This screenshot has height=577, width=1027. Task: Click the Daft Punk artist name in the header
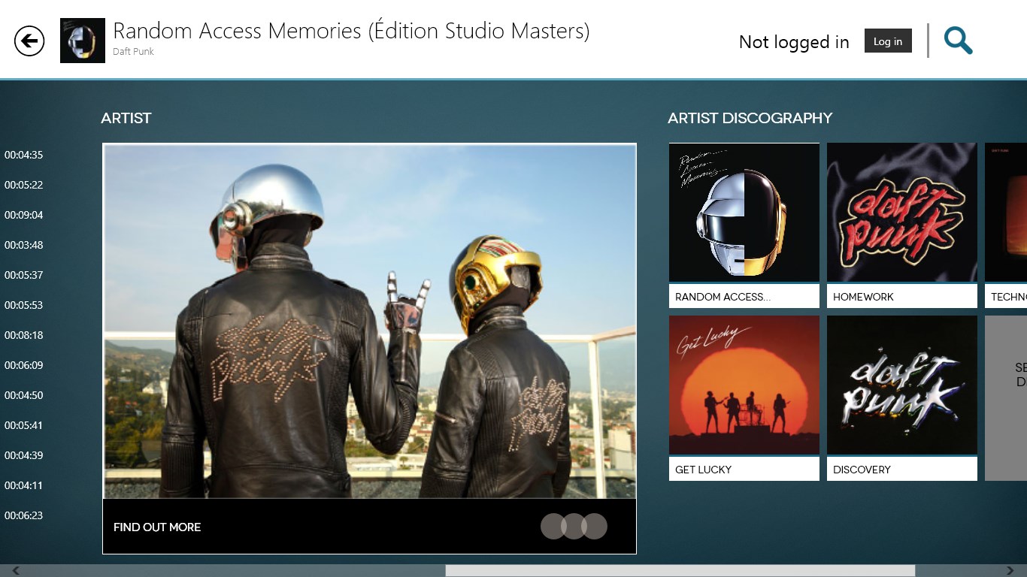(x=133, y=52)
